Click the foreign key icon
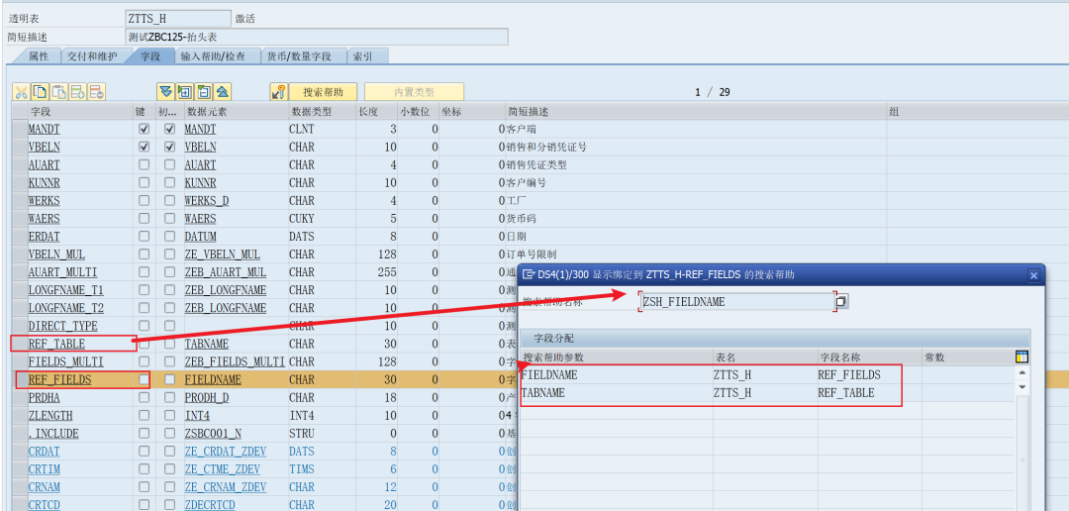Screen dimensions: 1069x511 coord(278,92)
